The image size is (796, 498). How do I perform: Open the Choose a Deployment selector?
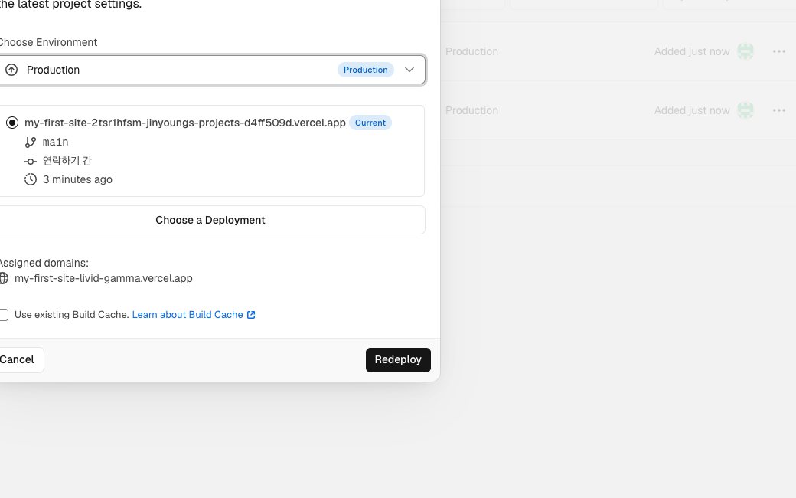point(210,220)
